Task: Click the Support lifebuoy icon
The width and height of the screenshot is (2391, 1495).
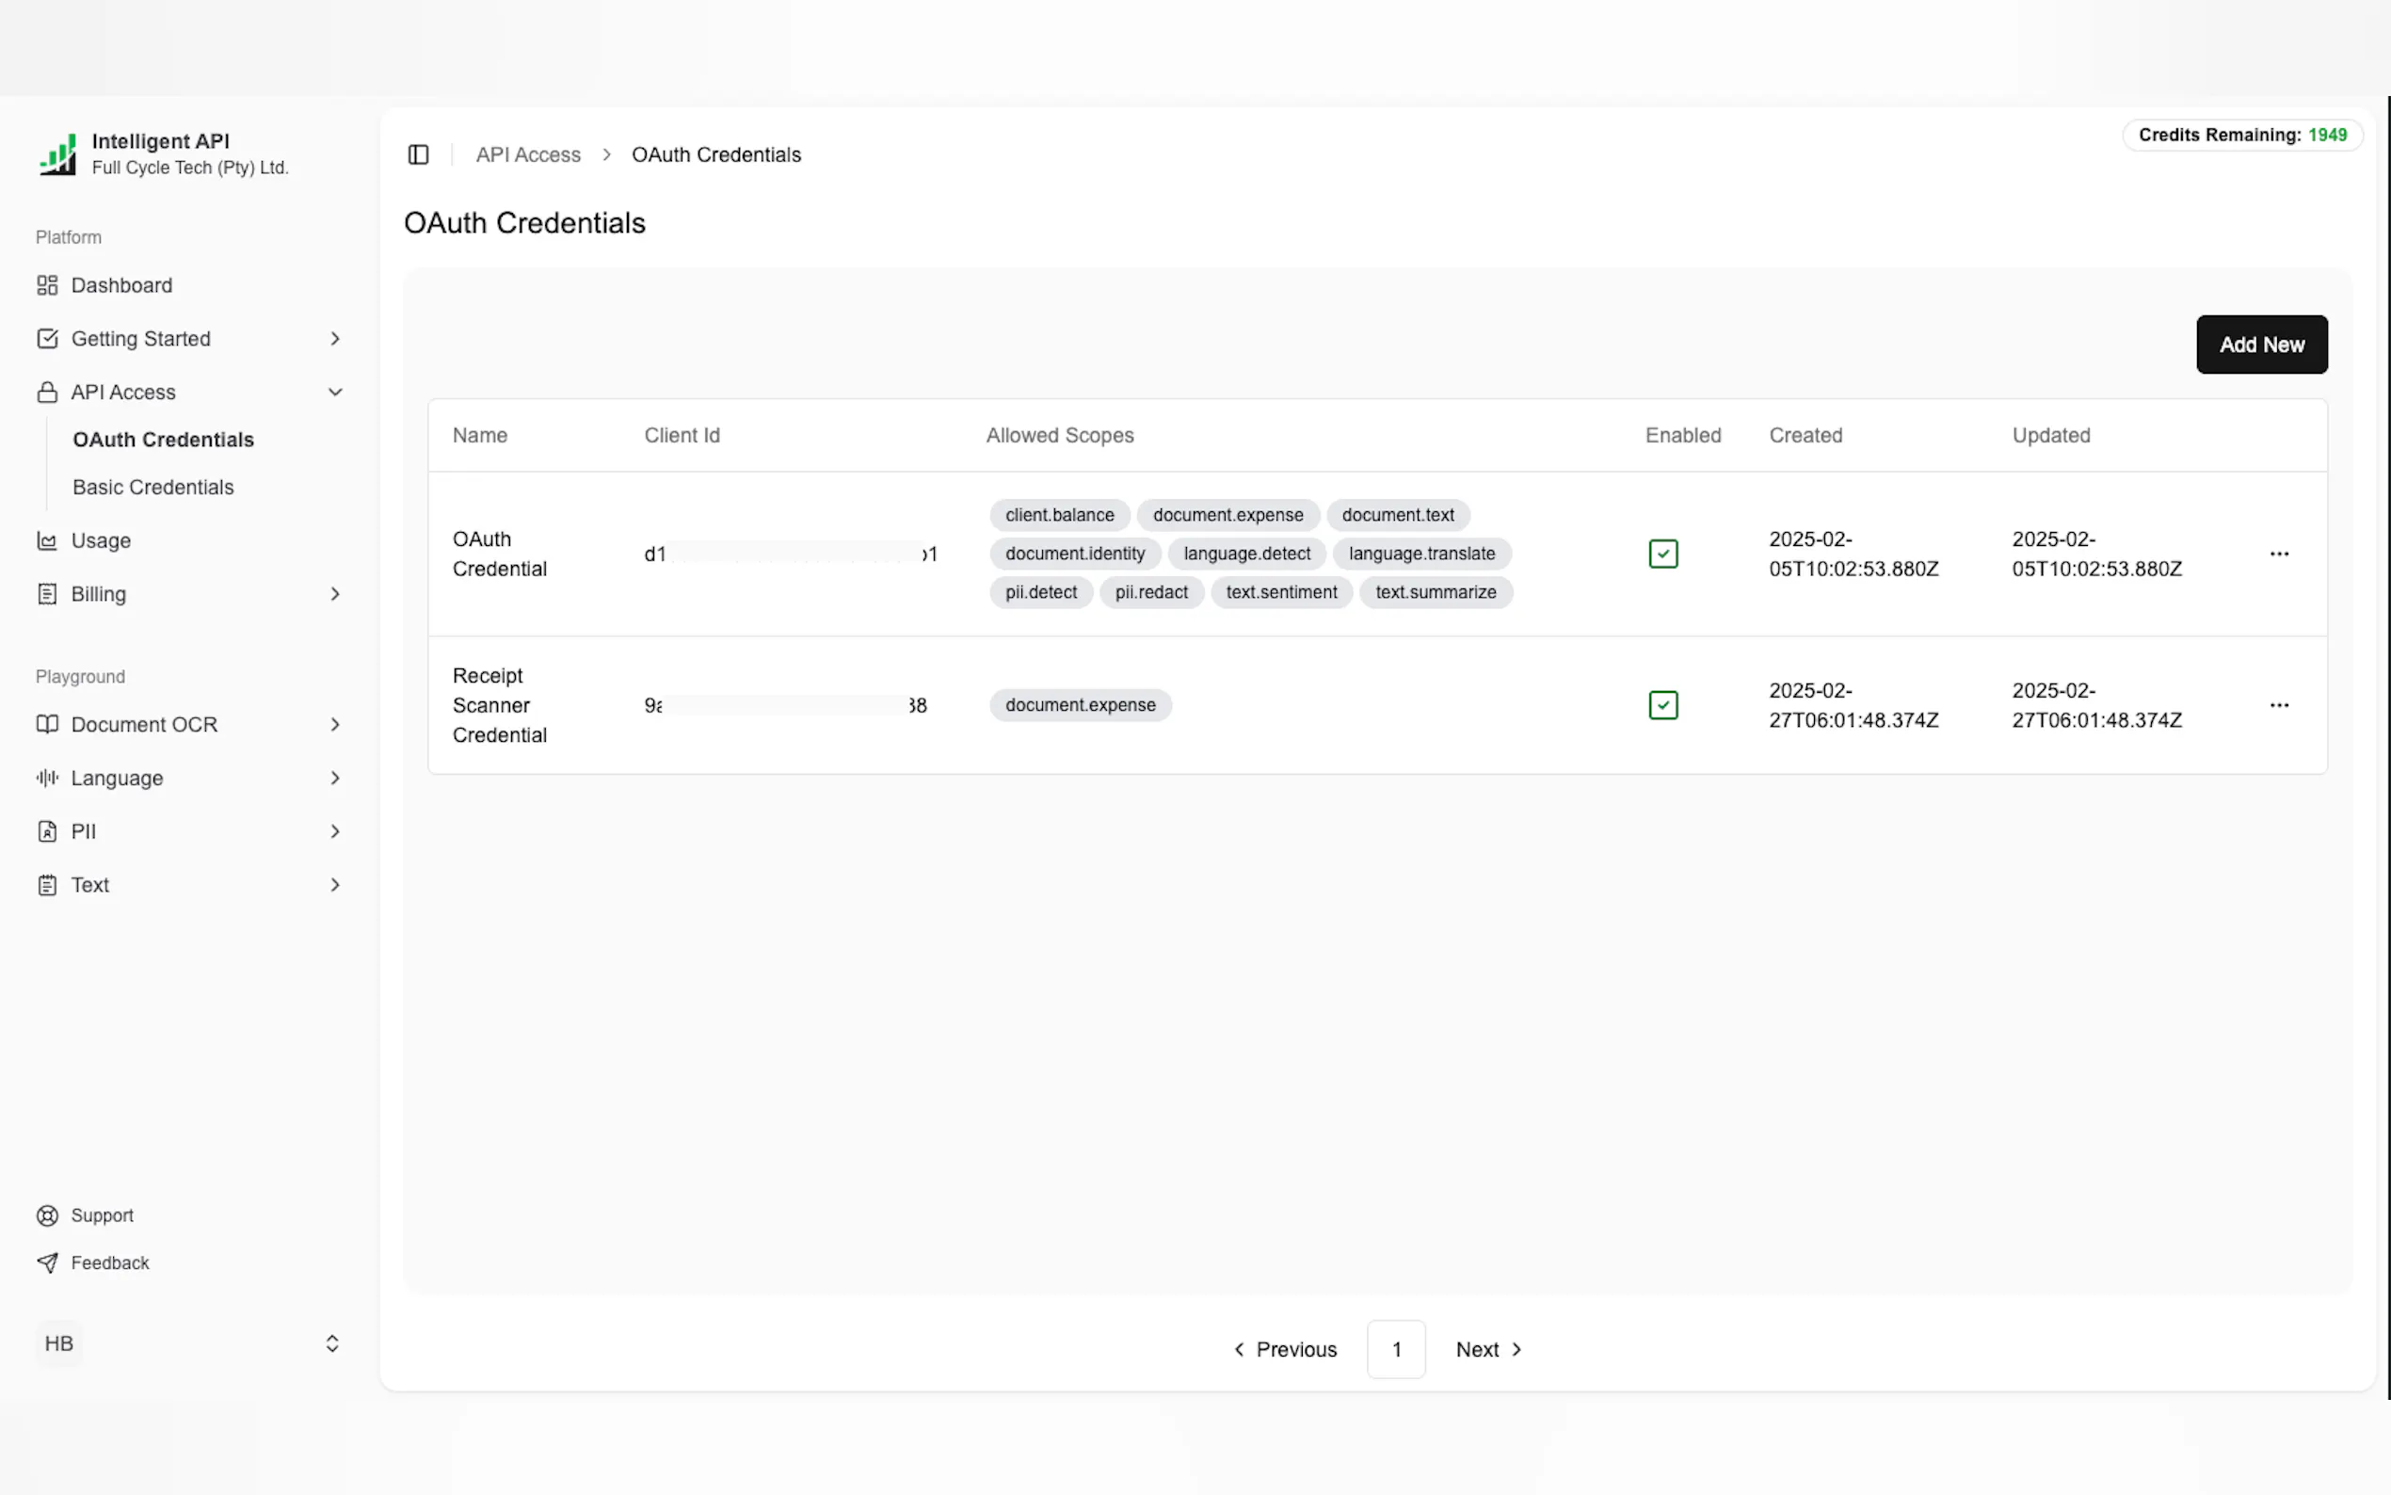Action: [46, 1215]
